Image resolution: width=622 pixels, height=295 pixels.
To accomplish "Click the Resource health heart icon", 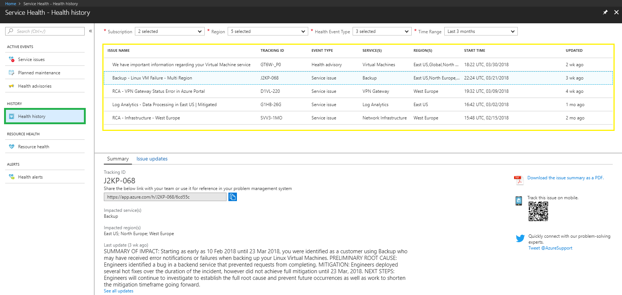I will [11, 146].
